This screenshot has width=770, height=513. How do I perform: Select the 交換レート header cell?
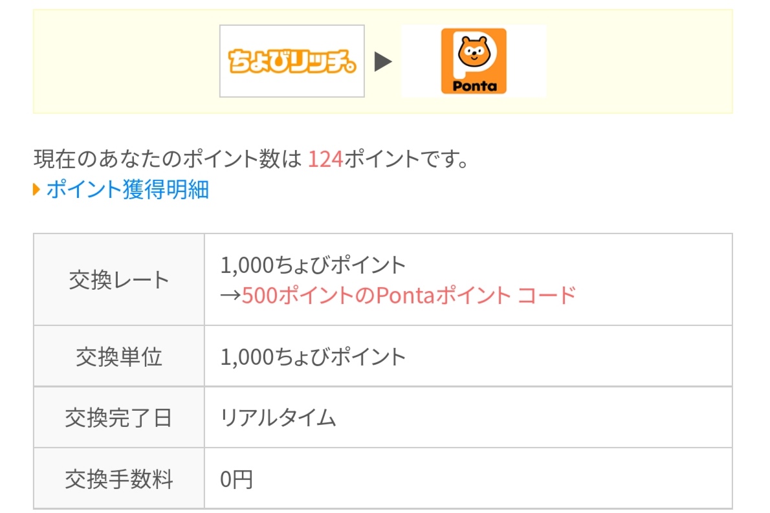click(119, 280)
